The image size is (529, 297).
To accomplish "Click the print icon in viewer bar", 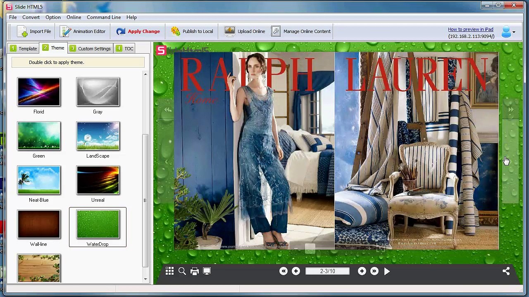I will pyautogui.click(x=195, y=271).
